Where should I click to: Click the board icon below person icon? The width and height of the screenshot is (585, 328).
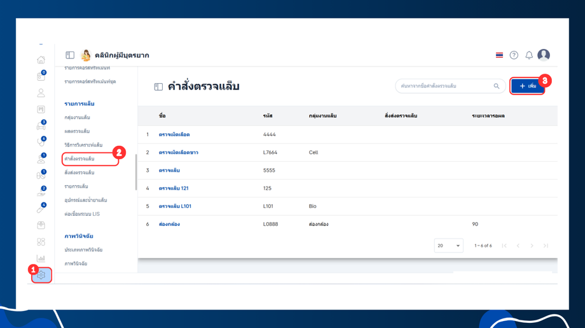pyautogui.click(x=41, y=110)
